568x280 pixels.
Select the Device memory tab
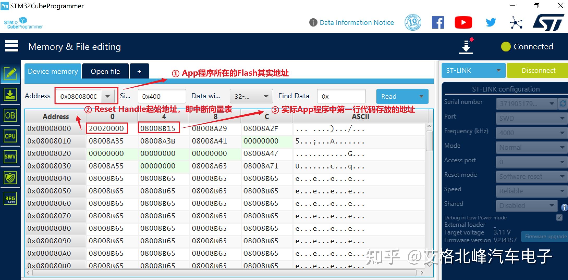click(53, 71)
